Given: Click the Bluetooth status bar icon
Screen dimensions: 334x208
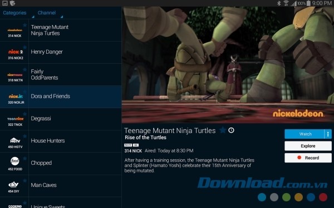Looking at the screenshot, I should tap(279, 3).
